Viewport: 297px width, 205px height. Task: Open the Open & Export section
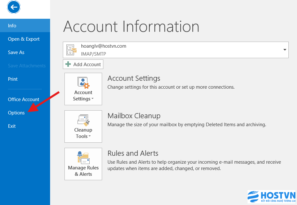[24, 39]
